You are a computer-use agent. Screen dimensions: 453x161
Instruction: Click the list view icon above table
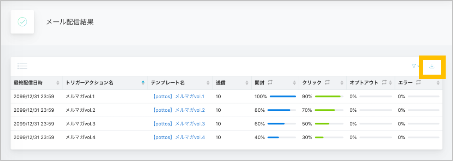[22, 66]
